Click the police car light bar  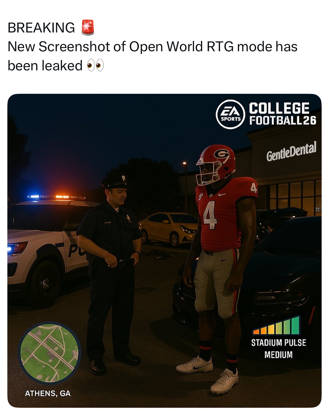tap(56, 197)
